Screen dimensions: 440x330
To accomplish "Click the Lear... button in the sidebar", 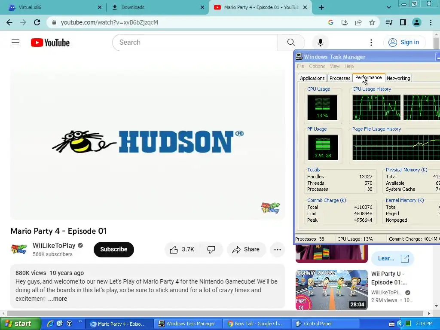I will 392,258.
